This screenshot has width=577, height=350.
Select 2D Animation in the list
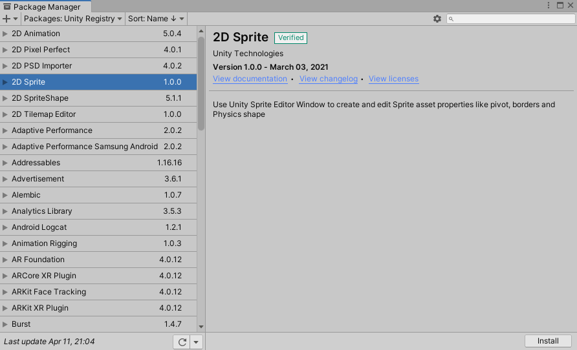98,34
